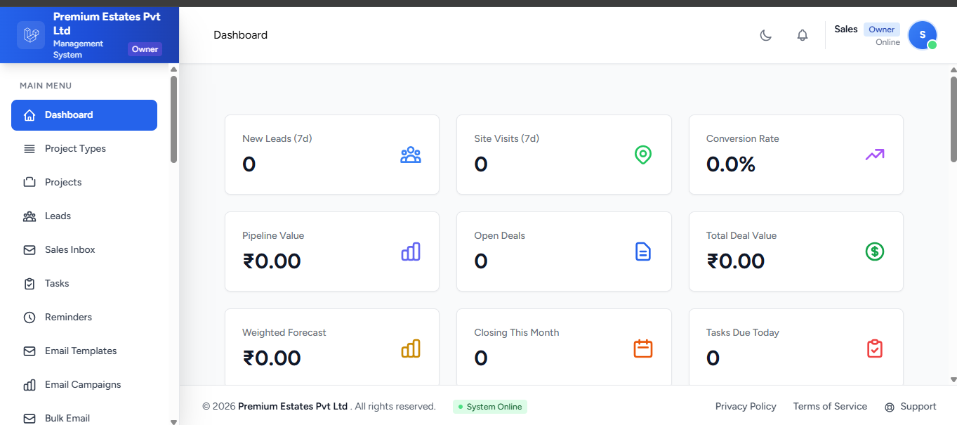The width and height of the screenshot is (957, 425).
Task: Click the Tasks Due Today clipboard icon
Action: pos(874,348)
